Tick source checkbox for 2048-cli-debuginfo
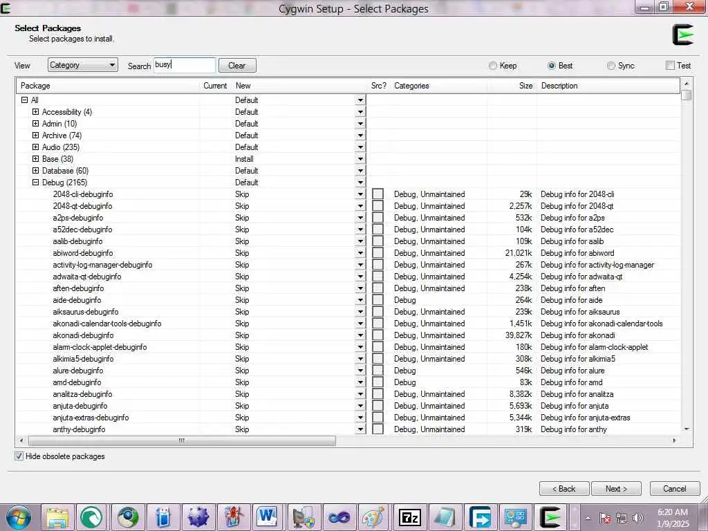This screenshot has width=708, height=531. (378, 194)
